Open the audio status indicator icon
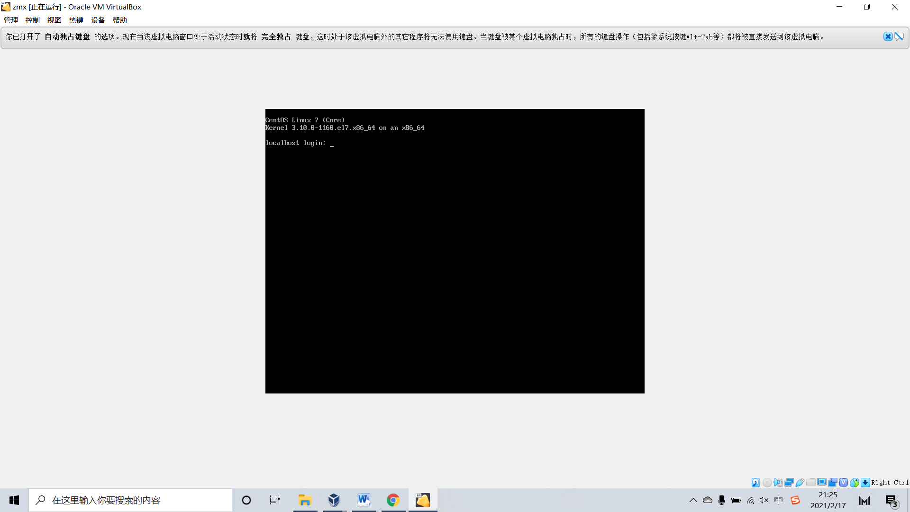Screen dimensions: 910x512 (x=778, y=483)
